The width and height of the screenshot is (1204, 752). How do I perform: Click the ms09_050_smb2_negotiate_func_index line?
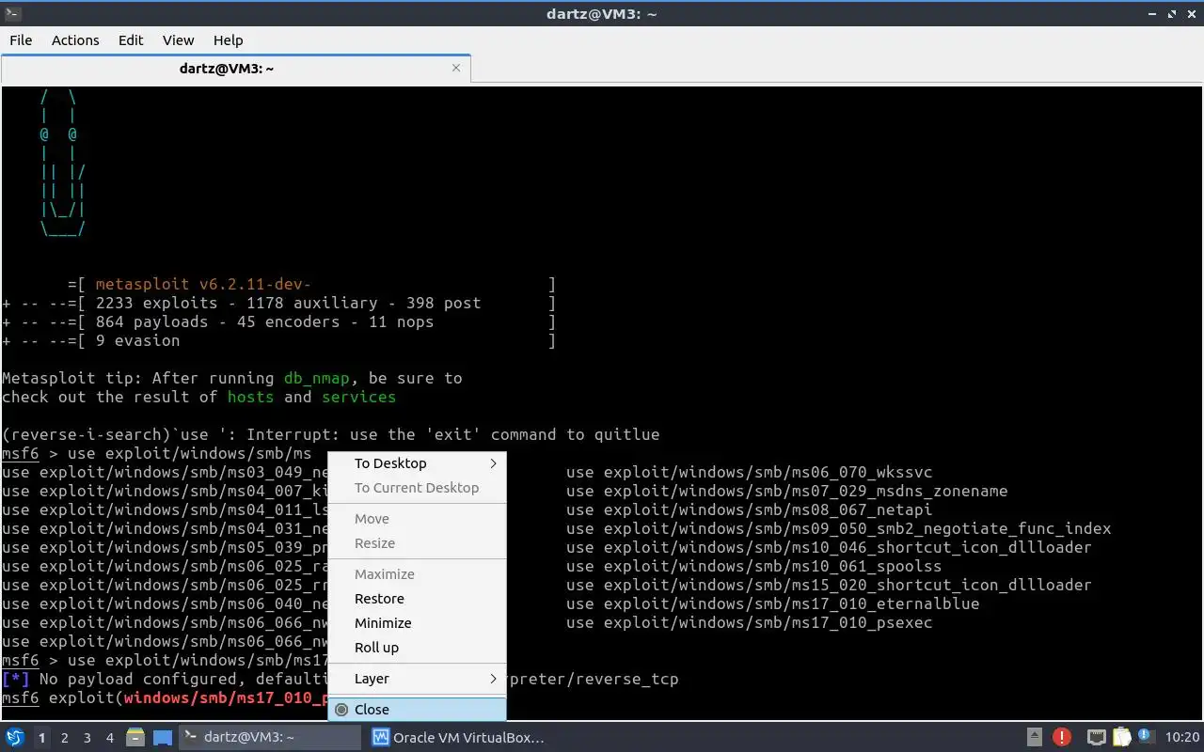click(838, 529)
